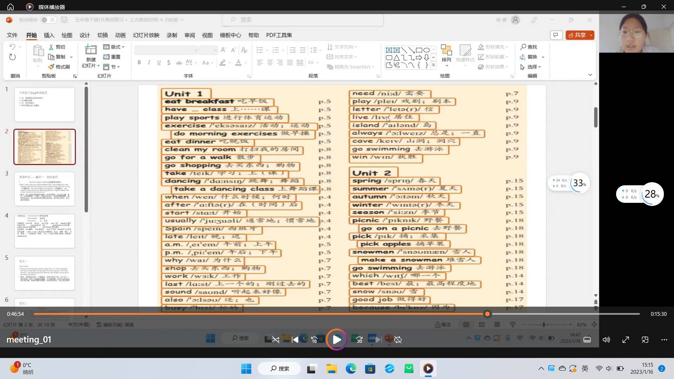Open the media player's more options menu

(x=664, y=339)
